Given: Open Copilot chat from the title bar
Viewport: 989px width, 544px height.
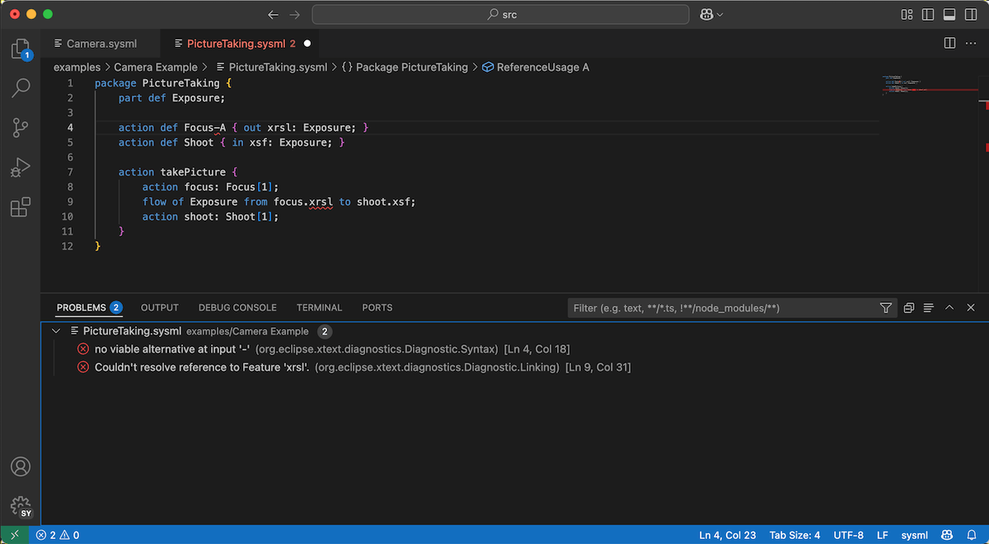Looking at the screenshot, I should coord(705,15).
